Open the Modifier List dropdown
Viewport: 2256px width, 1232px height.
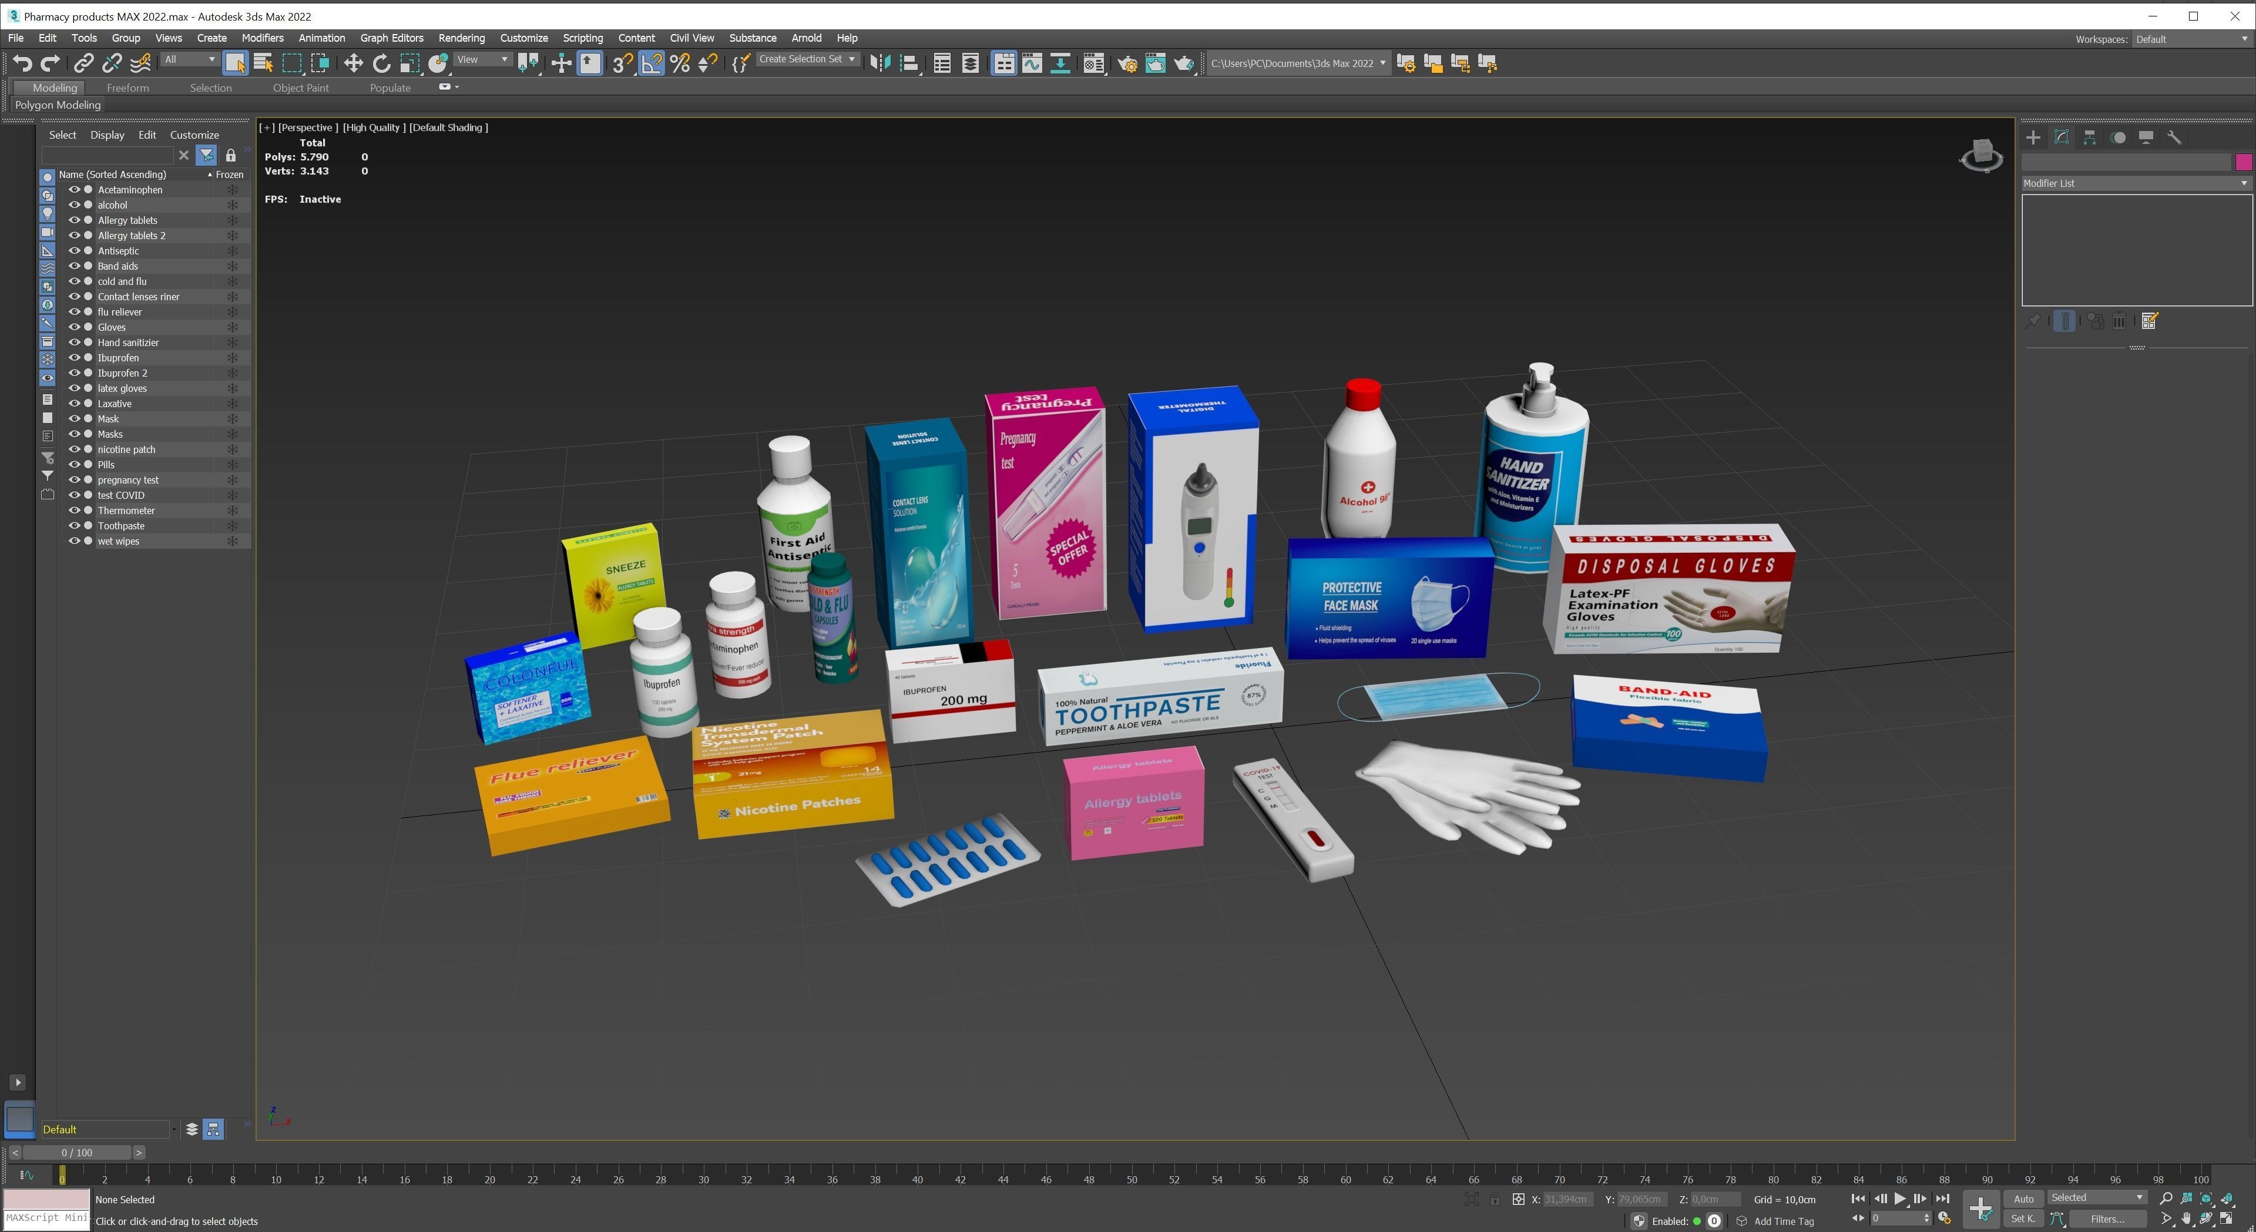click(2136, 183)
